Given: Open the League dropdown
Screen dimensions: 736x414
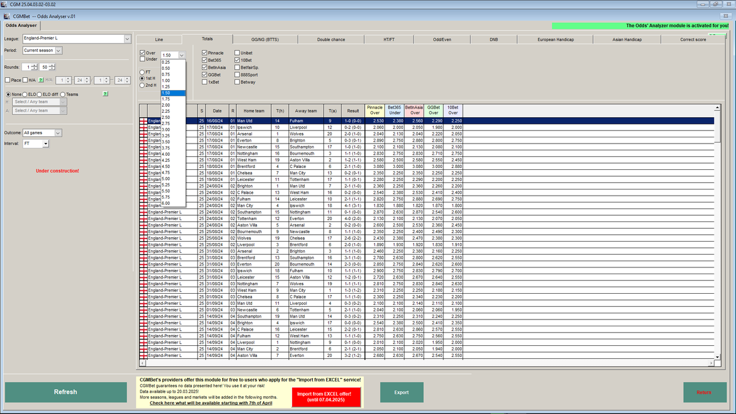Looking at the screenshot, I should 128,39.
